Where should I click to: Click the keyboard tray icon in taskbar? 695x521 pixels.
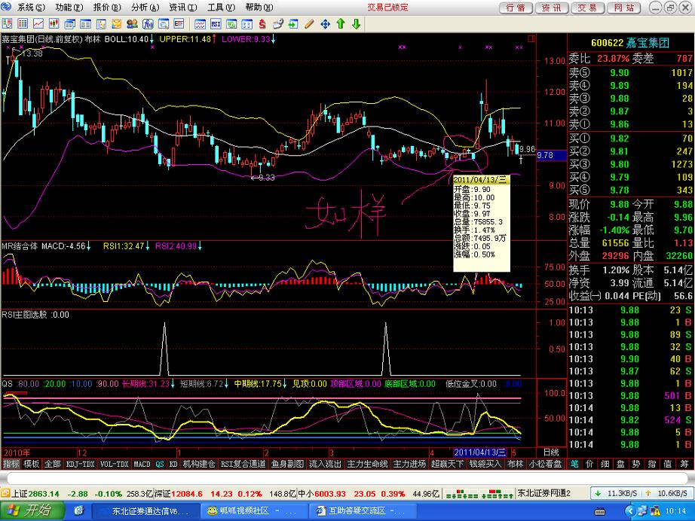click(x=600, y=512)
